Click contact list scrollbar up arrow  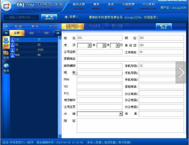pyautogui.click(x=60, y=38)
